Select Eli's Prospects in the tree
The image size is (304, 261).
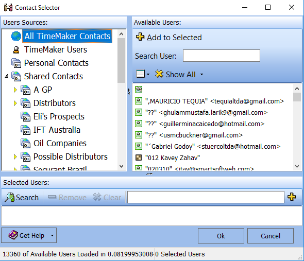coord(59,116)
